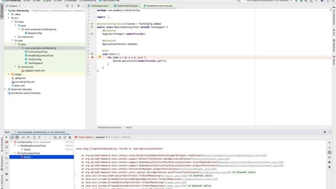
Task: Toggle the show passed tests checkmark button
Action: 12,138
